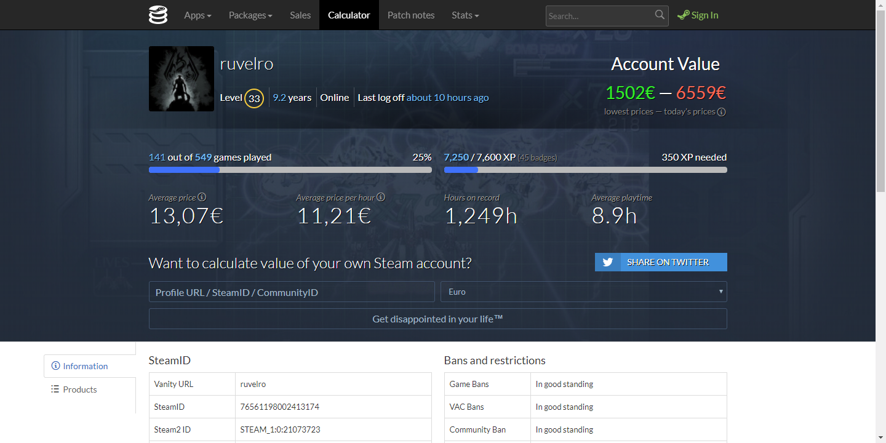Screen dimensions: 886x443
Task: Click the info icon next to Average price per hour
Action: pyautogui.click(x=381, y=198)
